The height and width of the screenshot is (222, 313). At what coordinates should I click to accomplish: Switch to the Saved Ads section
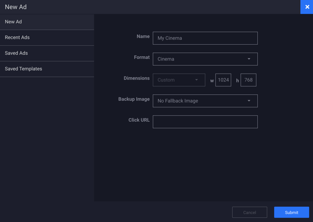pyautogui.click(x=47, y=53)
